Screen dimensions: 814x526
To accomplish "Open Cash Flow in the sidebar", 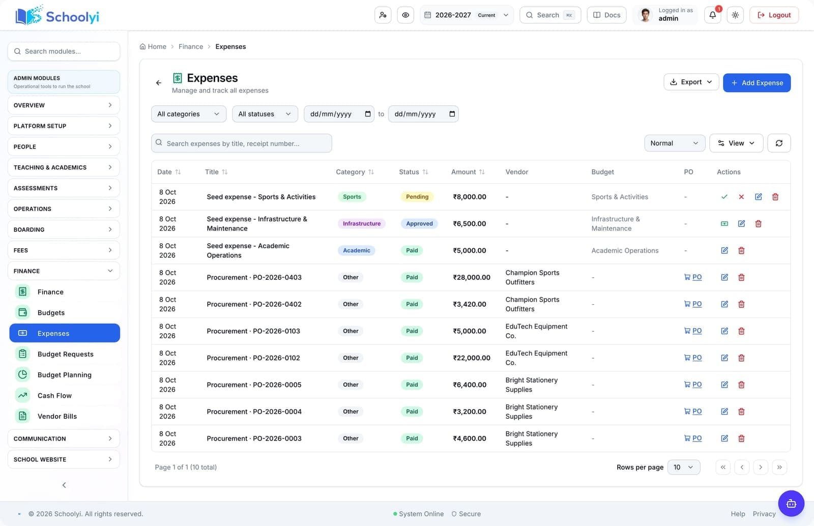I will [x=65, y=396].
